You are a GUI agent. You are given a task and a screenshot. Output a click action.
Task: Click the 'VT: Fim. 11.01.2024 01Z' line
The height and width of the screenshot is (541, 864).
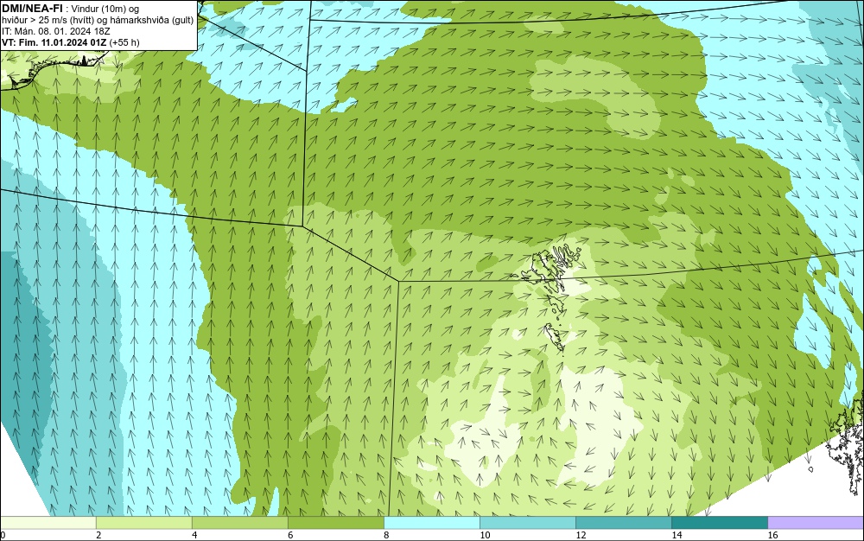pyautogui.click(x=54, y=42)
